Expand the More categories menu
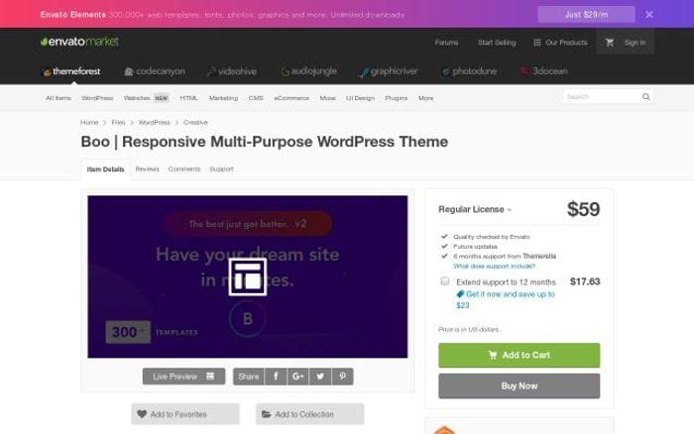The height and width of the screenshot is (434, 694). click(425, 98)
